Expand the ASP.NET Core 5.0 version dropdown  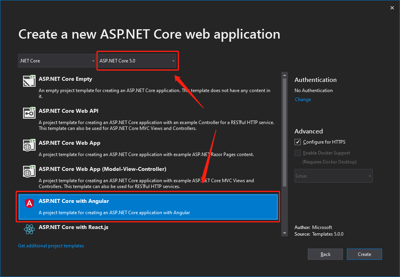pyautogui.click(x=137, y=61)
